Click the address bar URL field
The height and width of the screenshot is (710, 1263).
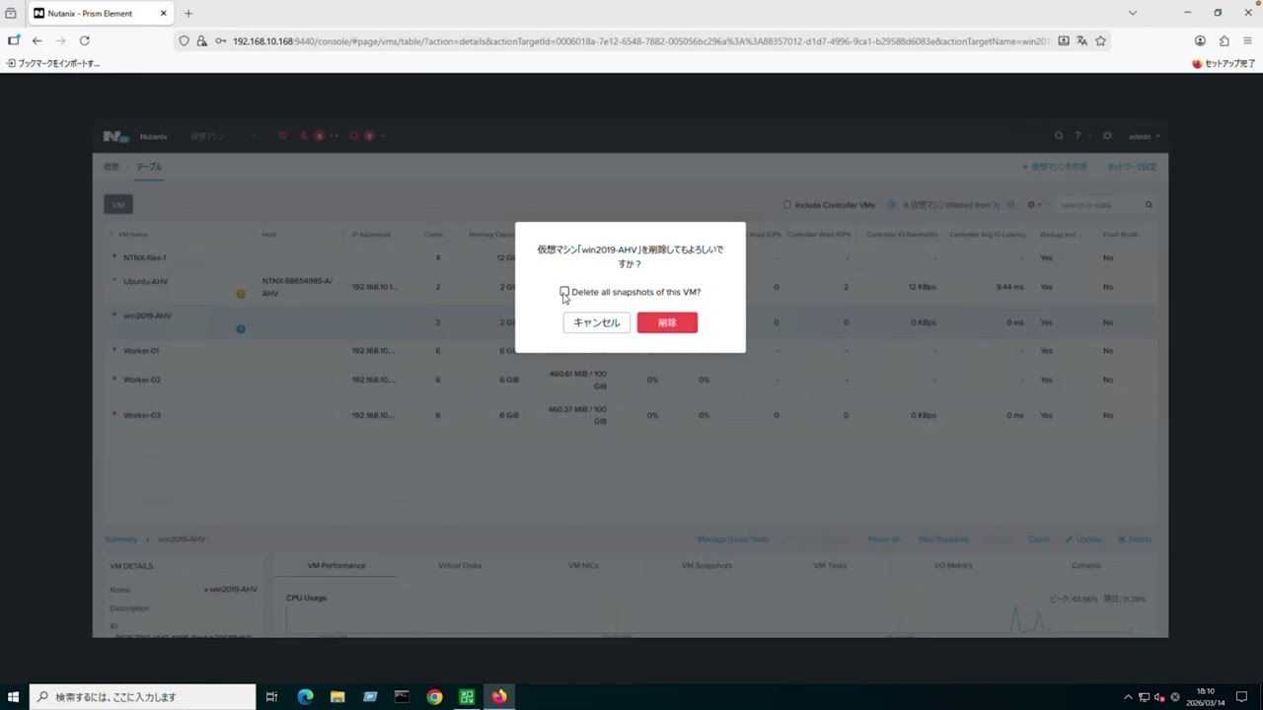641,40
